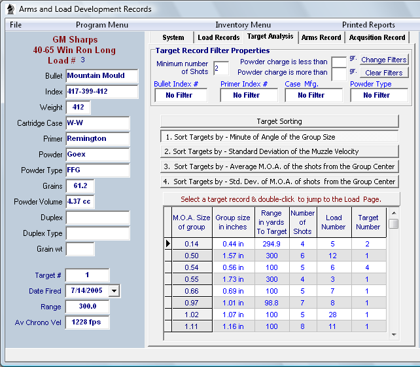
Task: Click the Number of Shots column header
Action: pos(303,222)
